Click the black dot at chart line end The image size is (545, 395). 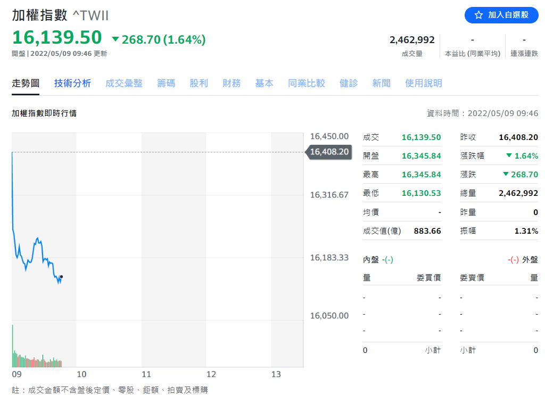pyautogui.click(x=62, y=276)
